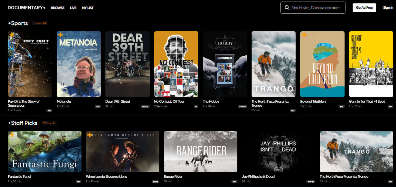Click the 'Metanoia' title text
The height and width of the screenshot is (187, 396).
(x=64, y=101)
